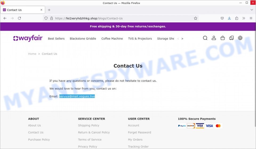
Task: Open a new tab with plus button
Action: [49, 10]
